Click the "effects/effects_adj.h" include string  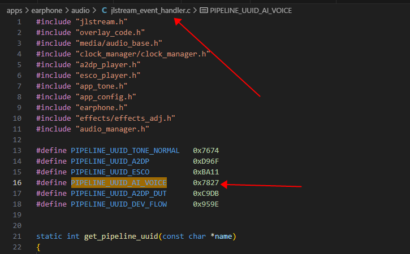126,118
